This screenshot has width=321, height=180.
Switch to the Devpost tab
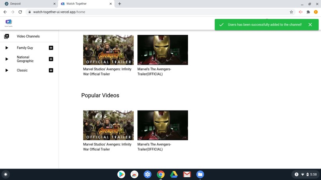[x=30, y=4]
